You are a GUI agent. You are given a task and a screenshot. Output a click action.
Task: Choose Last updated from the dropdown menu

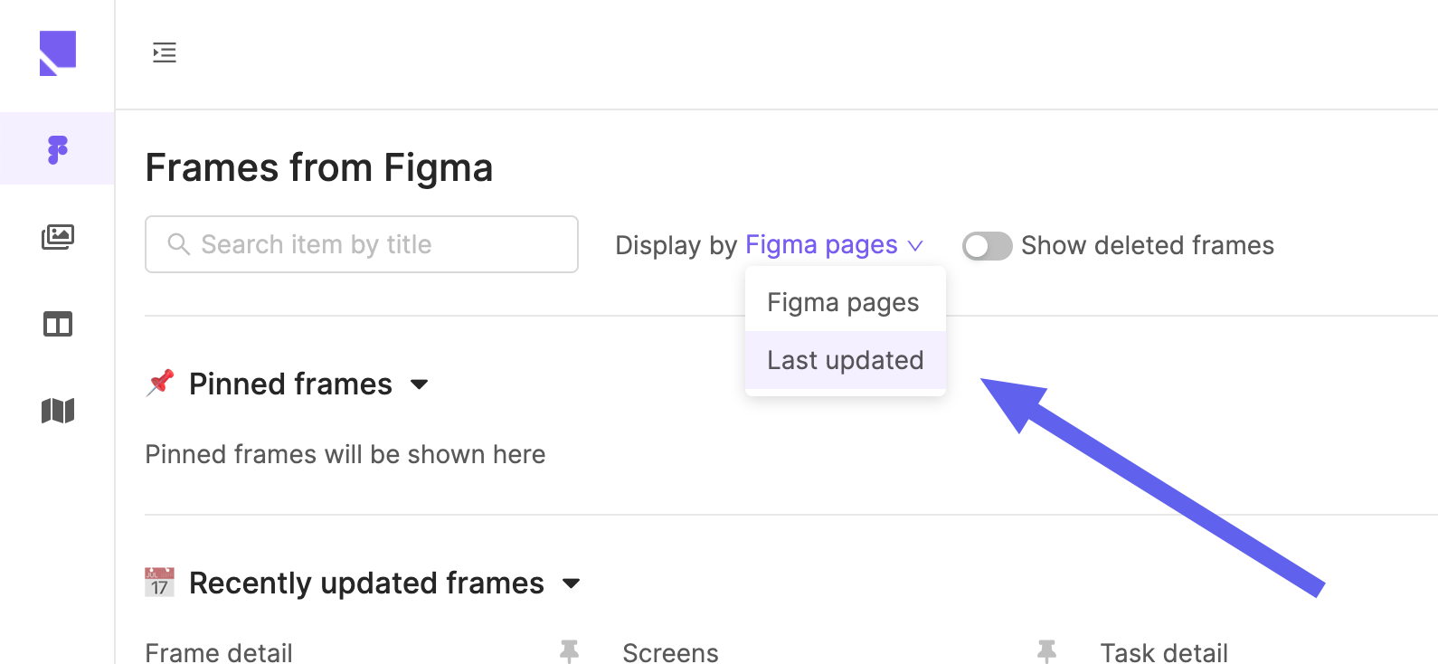846,360
